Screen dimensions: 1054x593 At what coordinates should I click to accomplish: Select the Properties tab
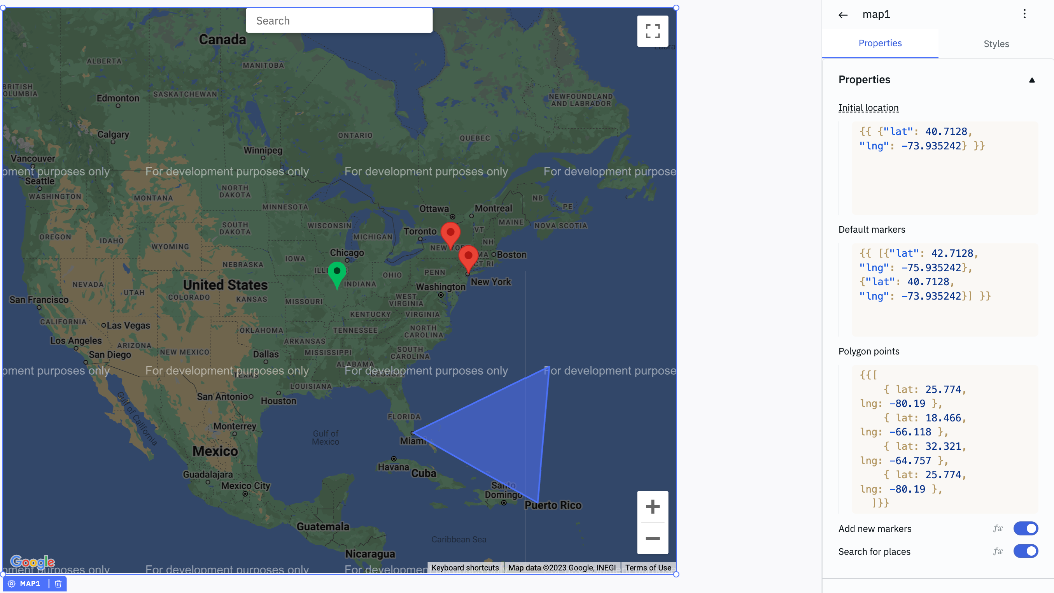(x=880, y=43)
